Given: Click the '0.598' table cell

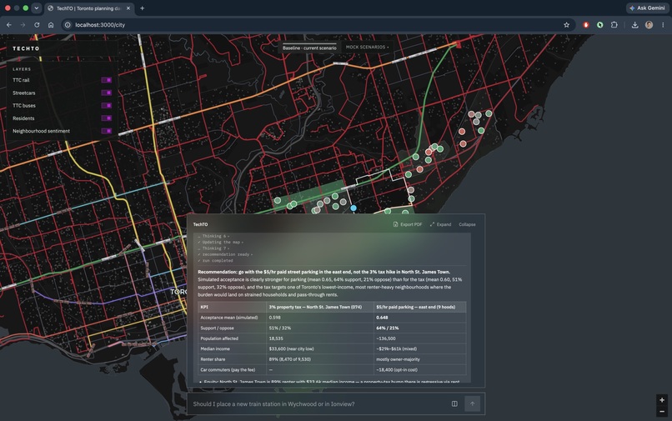Looking at the screenshot, I should [274, 318].
